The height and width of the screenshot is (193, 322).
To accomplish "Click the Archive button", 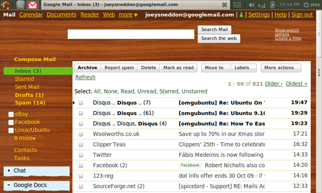I will pos(87,68).
